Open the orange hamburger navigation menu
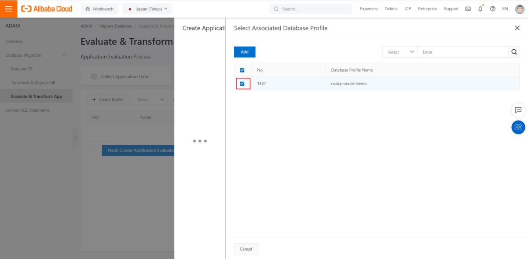Screen dimensions: 528x259 tap(9, 9)
